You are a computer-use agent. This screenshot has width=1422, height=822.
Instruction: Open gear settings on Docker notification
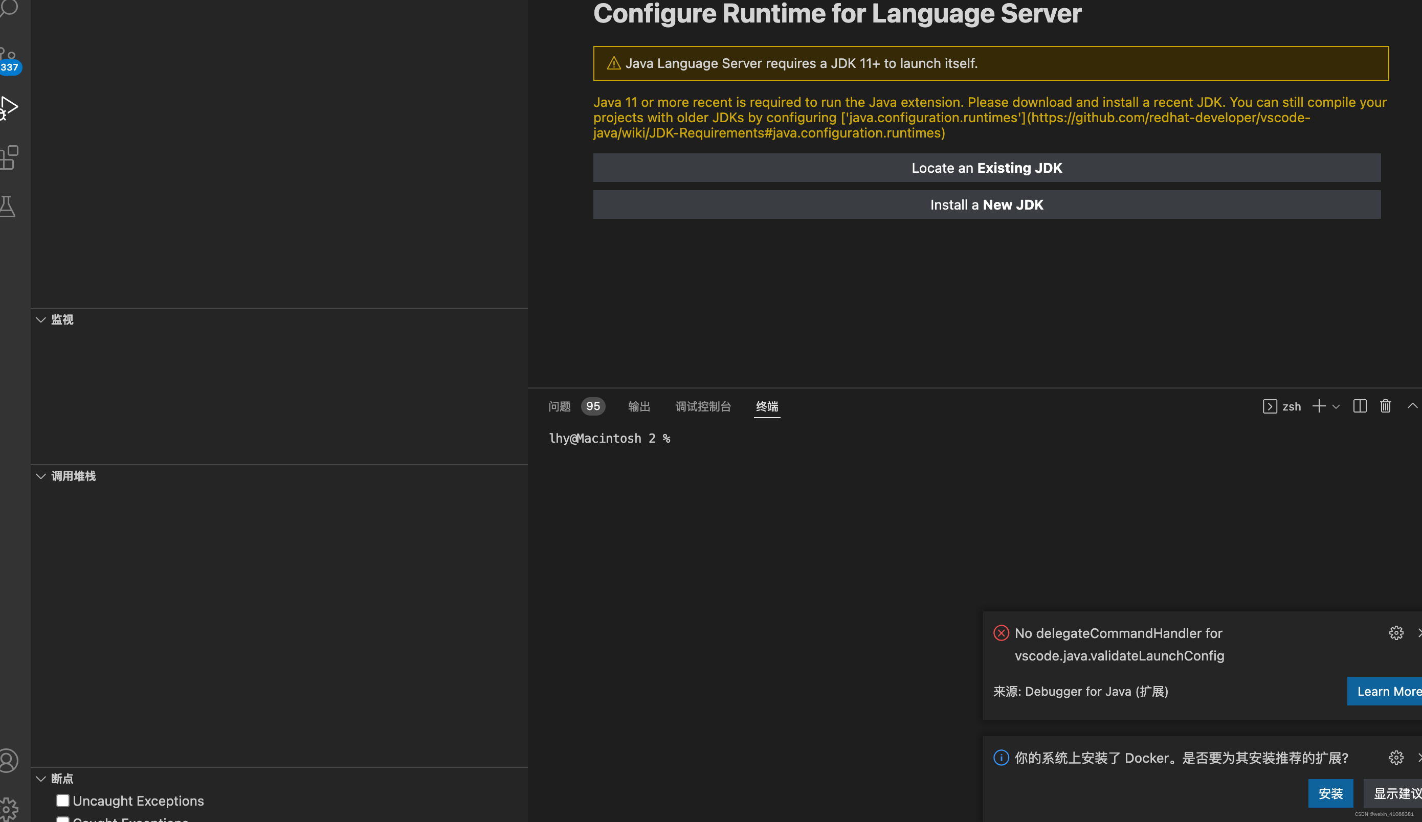pyautogui.click(x=1395, y=757)
